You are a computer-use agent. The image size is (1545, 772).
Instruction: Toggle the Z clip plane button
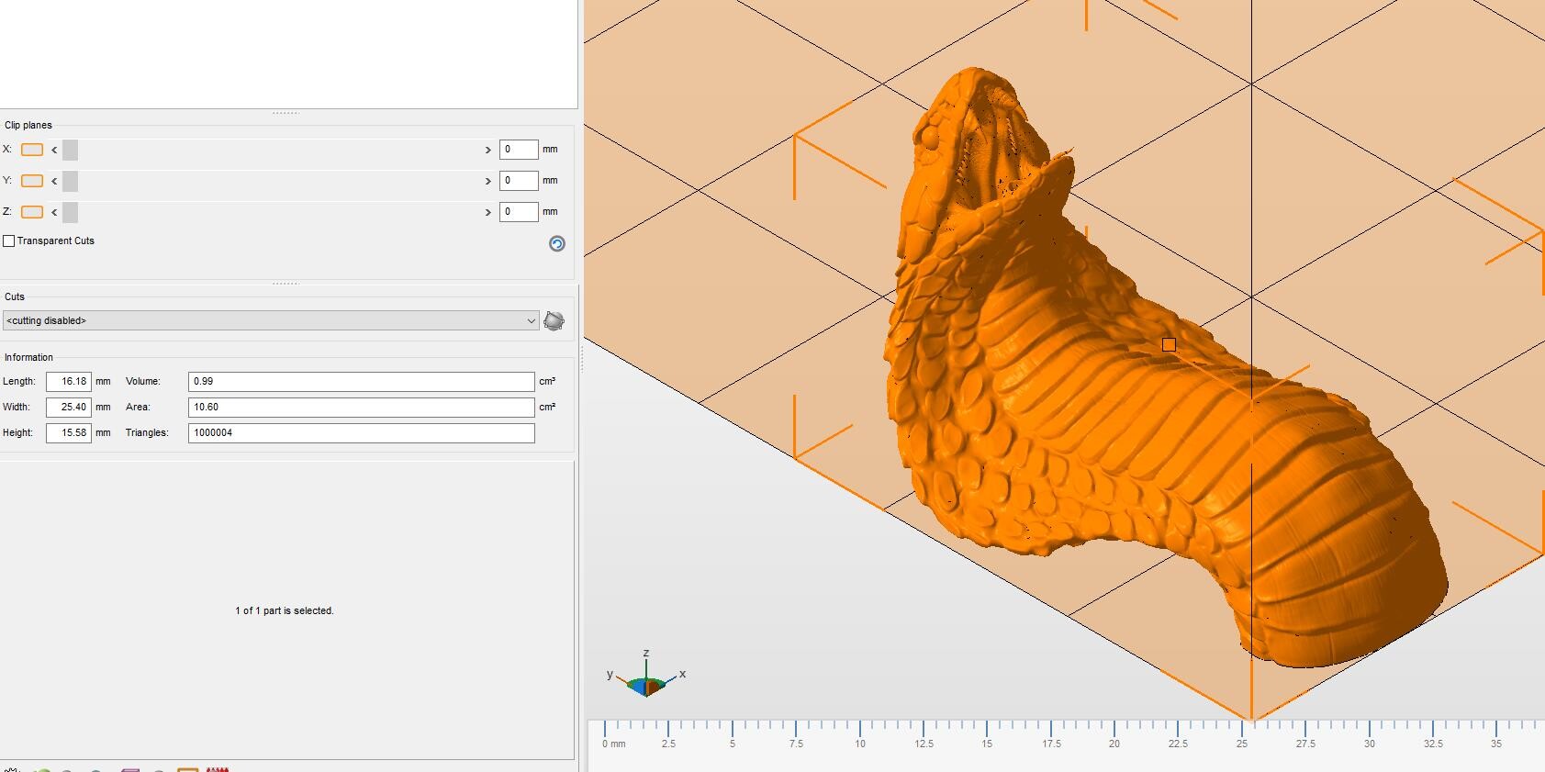[x=32, y=212]
